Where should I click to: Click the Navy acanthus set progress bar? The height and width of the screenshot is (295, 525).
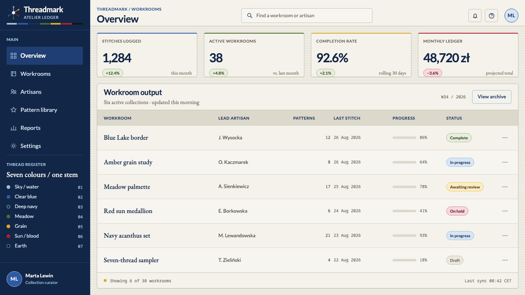404,236
